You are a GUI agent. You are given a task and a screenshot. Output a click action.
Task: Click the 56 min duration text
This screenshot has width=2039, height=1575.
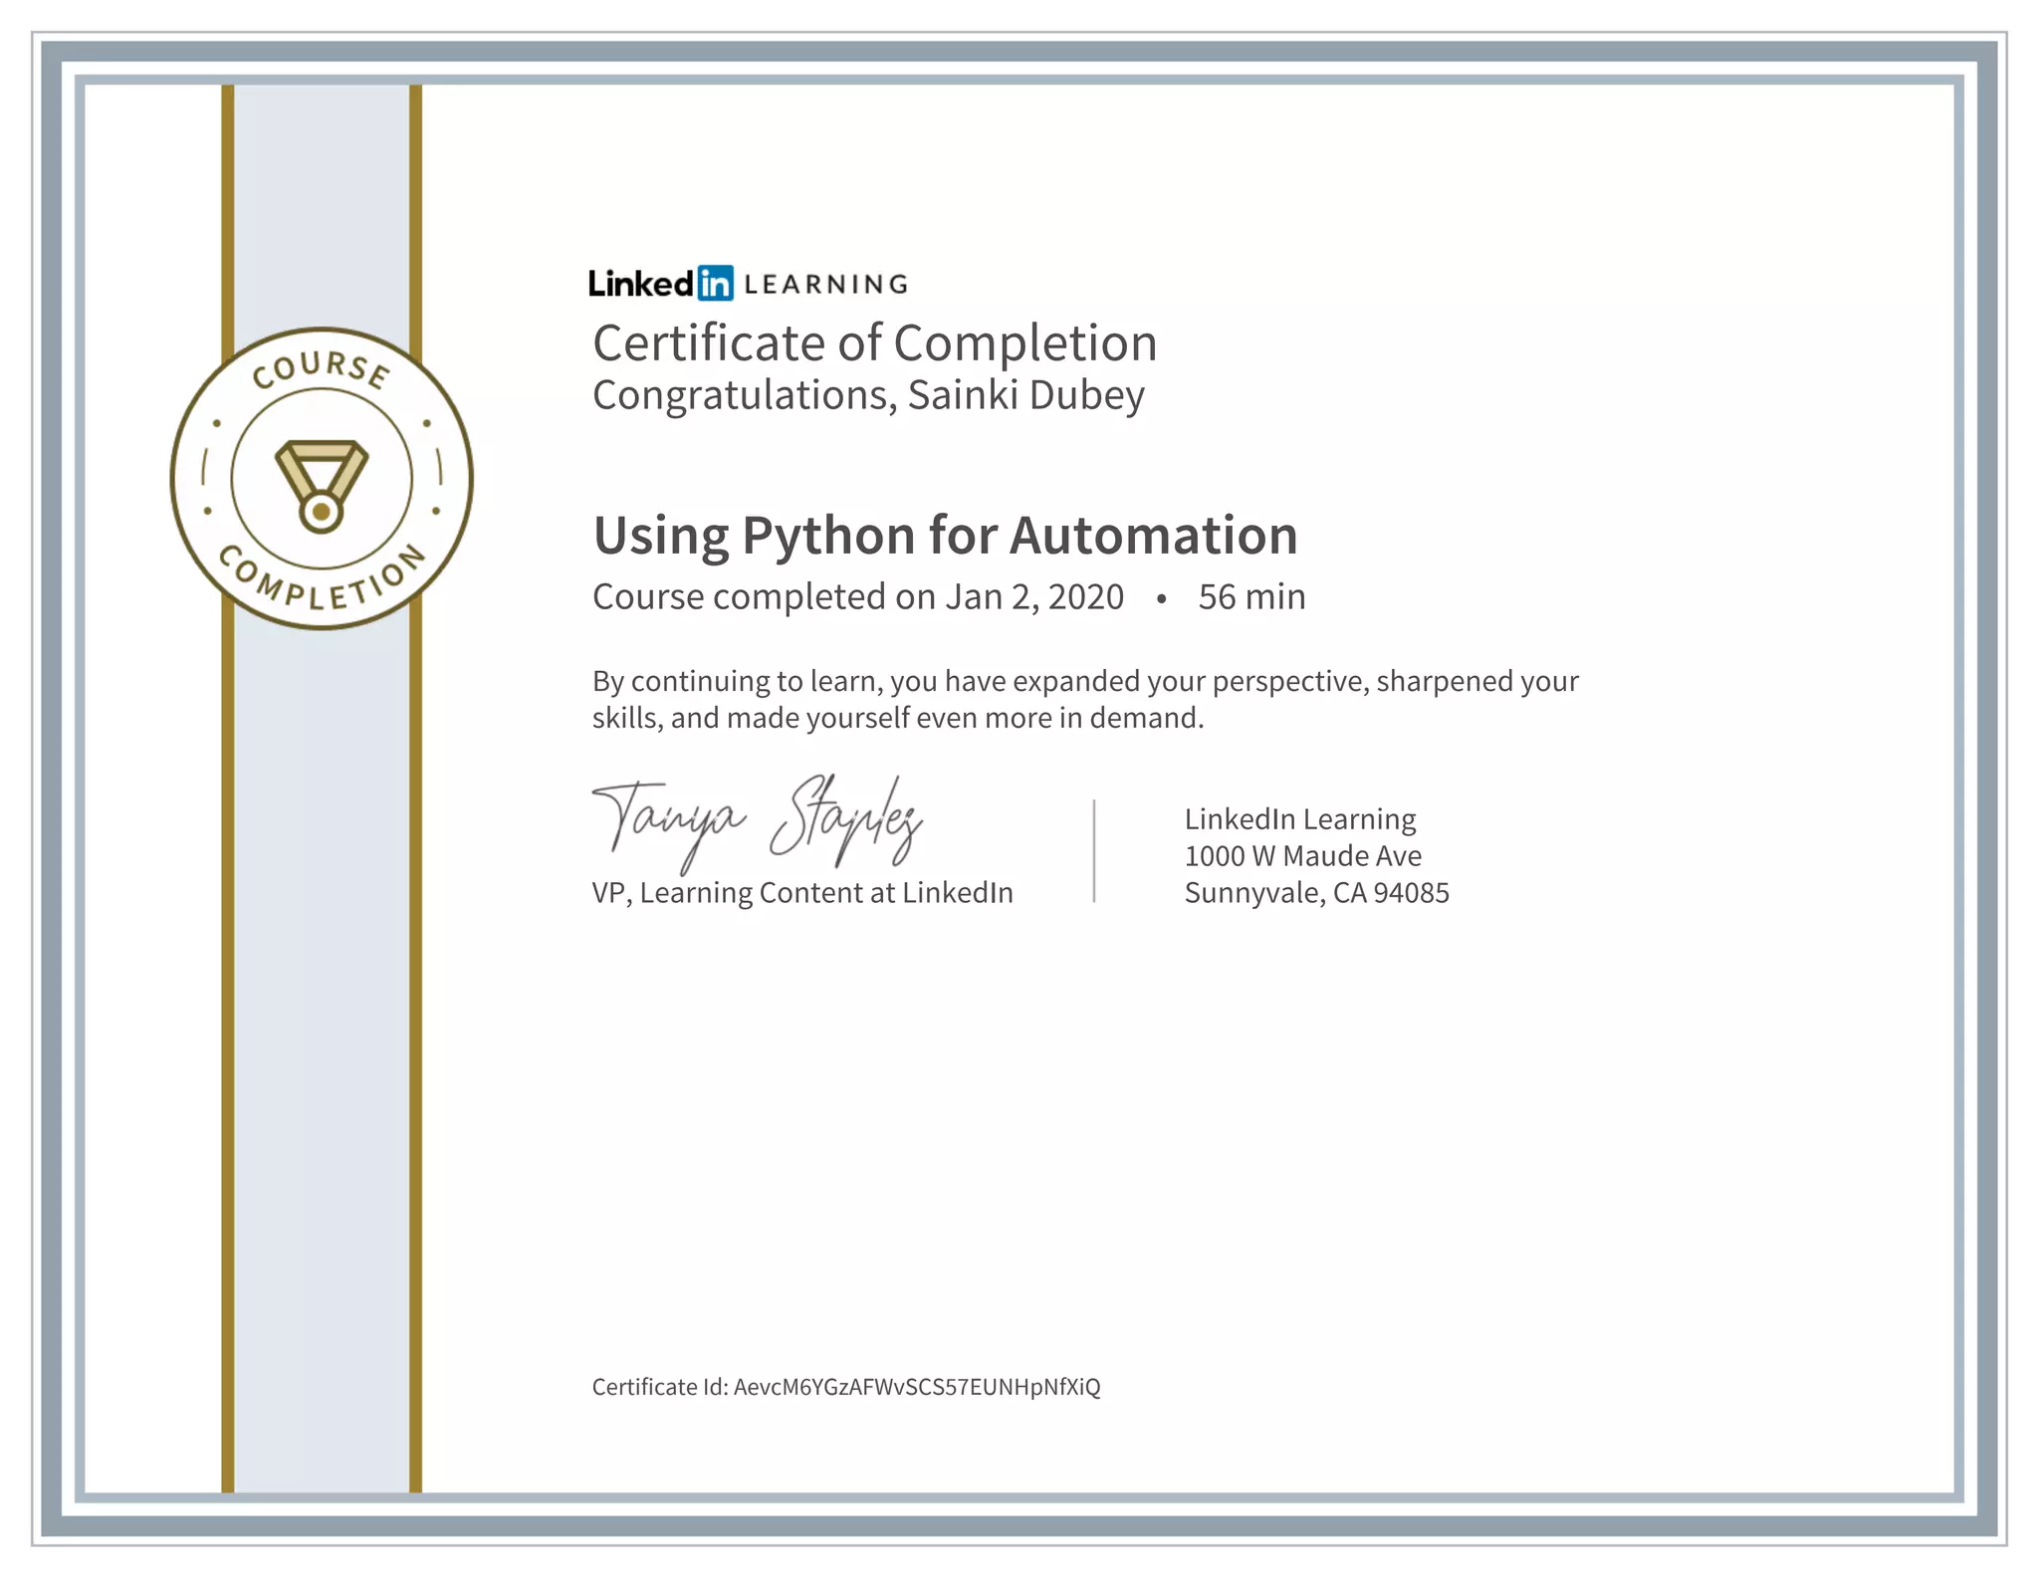(x=1251, y=597)
